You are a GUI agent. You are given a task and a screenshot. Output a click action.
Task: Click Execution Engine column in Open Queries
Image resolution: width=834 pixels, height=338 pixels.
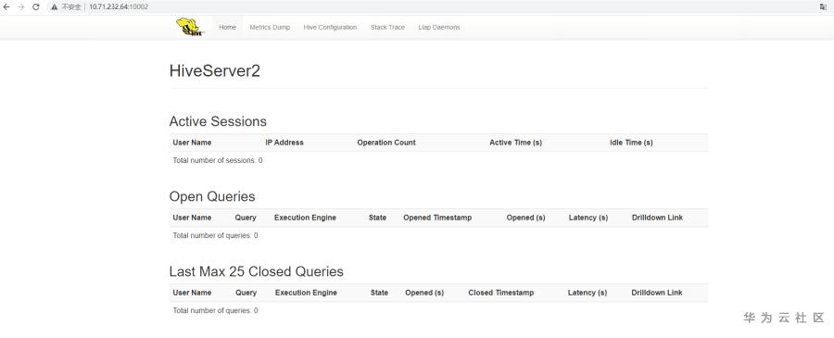(x=305, y=218)
